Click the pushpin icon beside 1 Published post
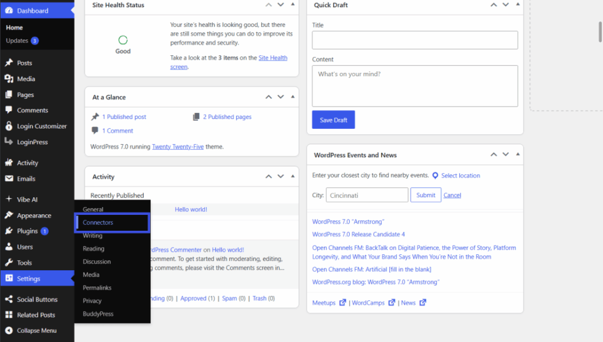This screenshot has width=603, height=342. [95, 117]
